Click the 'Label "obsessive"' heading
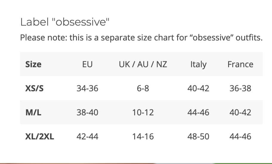 click(65, 22)
